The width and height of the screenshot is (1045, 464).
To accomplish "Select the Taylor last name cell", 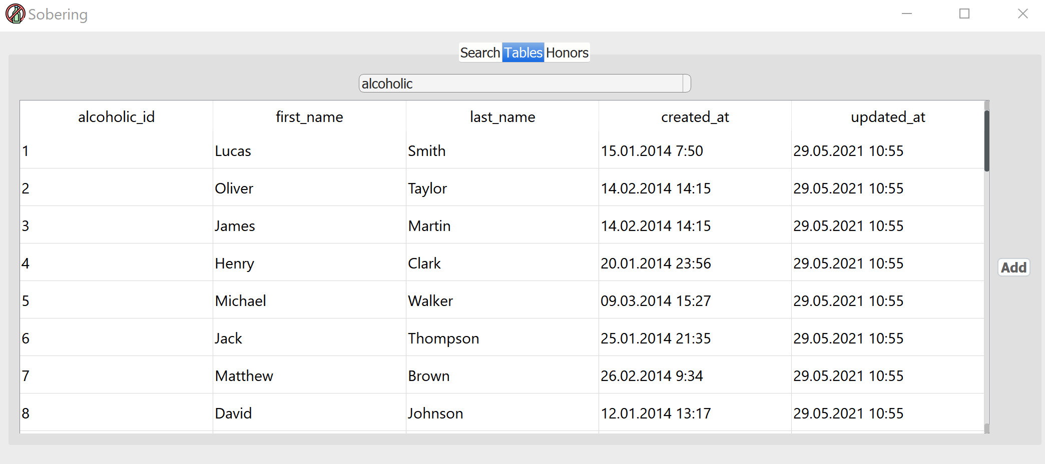I will click(502, 188).
